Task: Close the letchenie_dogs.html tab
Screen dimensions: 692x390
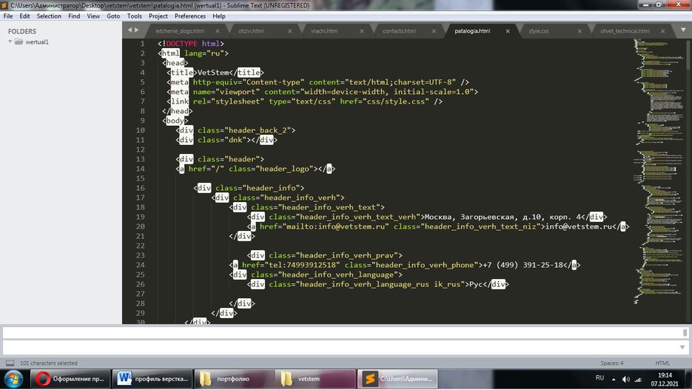Action: point(218,31)
